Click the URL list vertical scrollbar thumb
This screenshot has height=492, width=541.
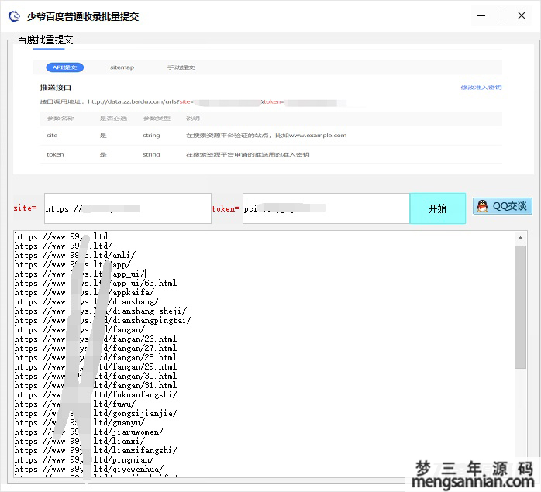click(x=520, y=307)
